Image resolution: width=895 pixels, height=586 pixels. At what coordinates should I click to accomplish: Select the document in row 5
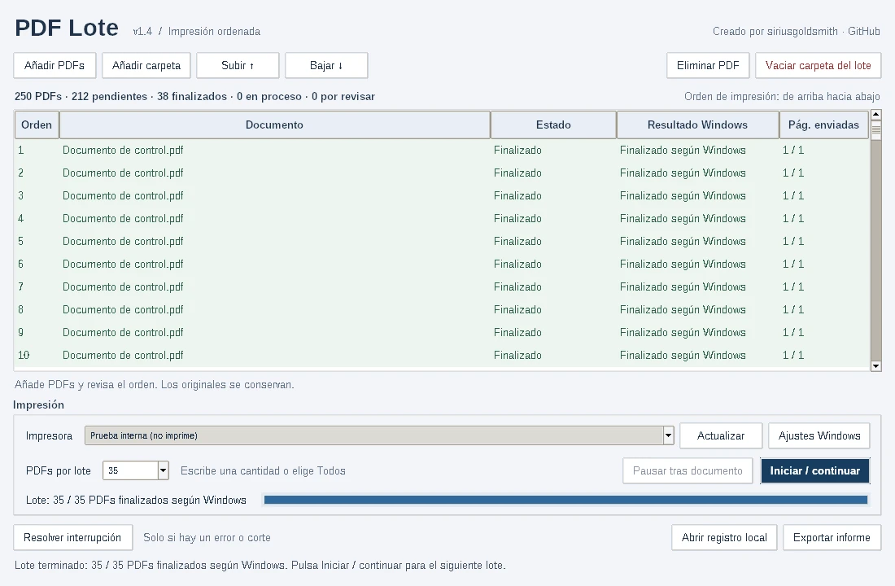tap(442, 242)
